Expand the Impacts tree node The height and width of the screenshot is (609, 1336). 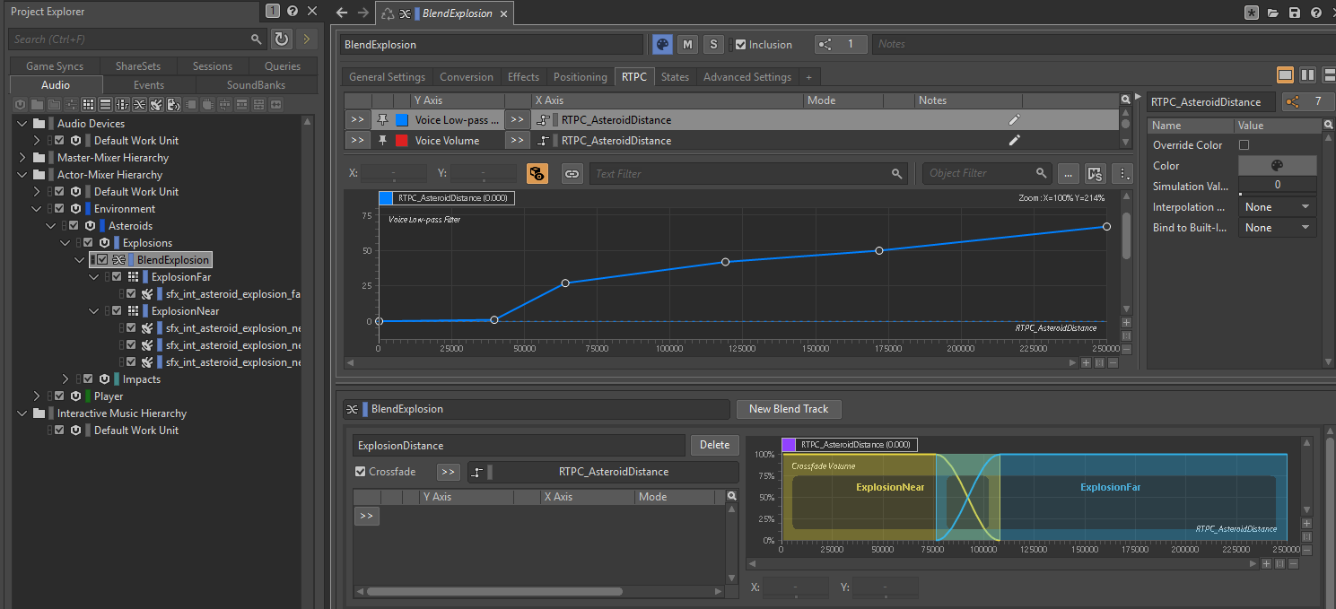[65, 379]
